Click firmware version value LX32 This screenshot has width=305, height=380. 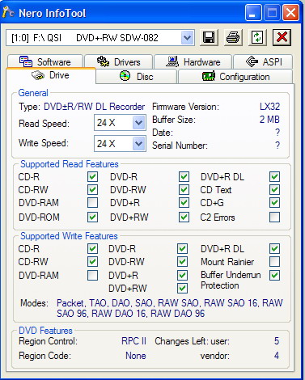click(x=269, y=107)
